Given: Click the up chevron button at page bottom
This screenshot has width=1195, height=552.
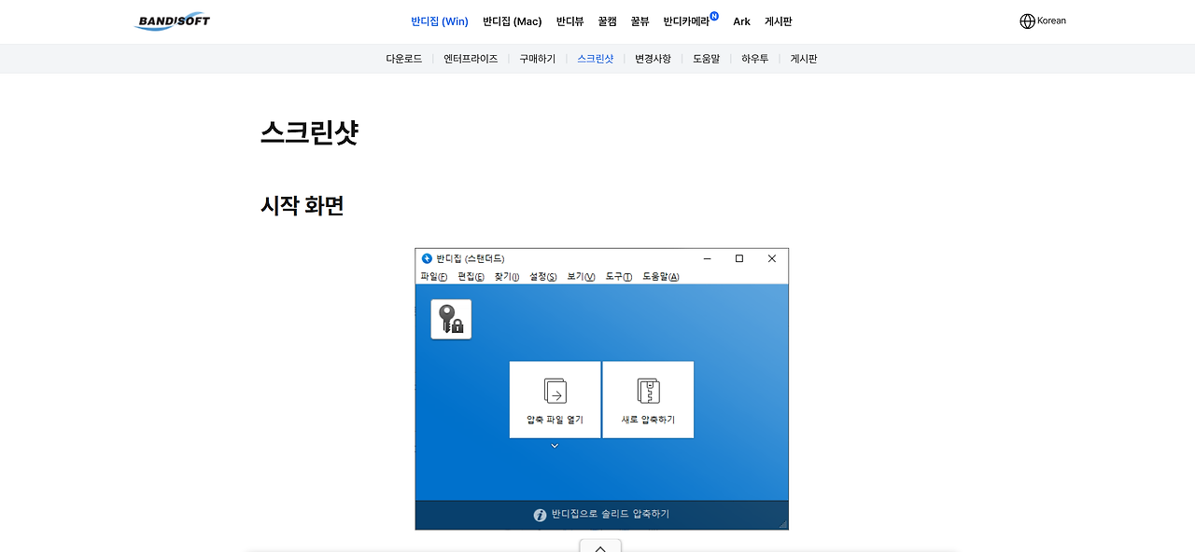Looking at the screenshot, I should pyautogui.click(x=600, y=547).
